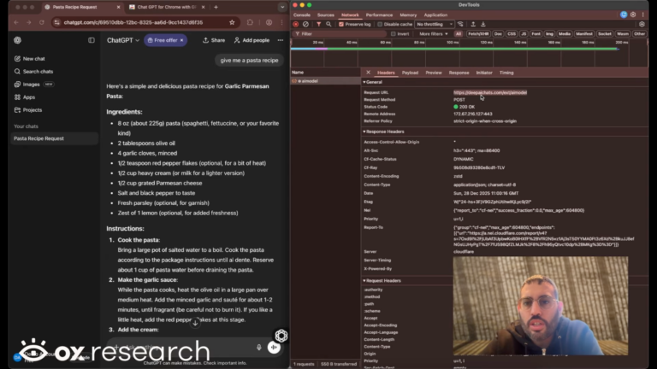This screenshot has height=369, width=657.
Task: Dismiss the Free offer badge
Action: click(x=182, y=40)
